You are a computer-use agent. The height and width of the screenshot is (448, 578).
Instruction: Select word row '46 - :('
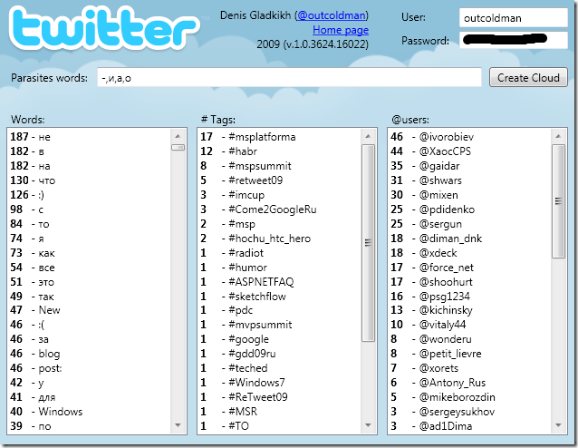pyautogui.click(x=89, y=325)
